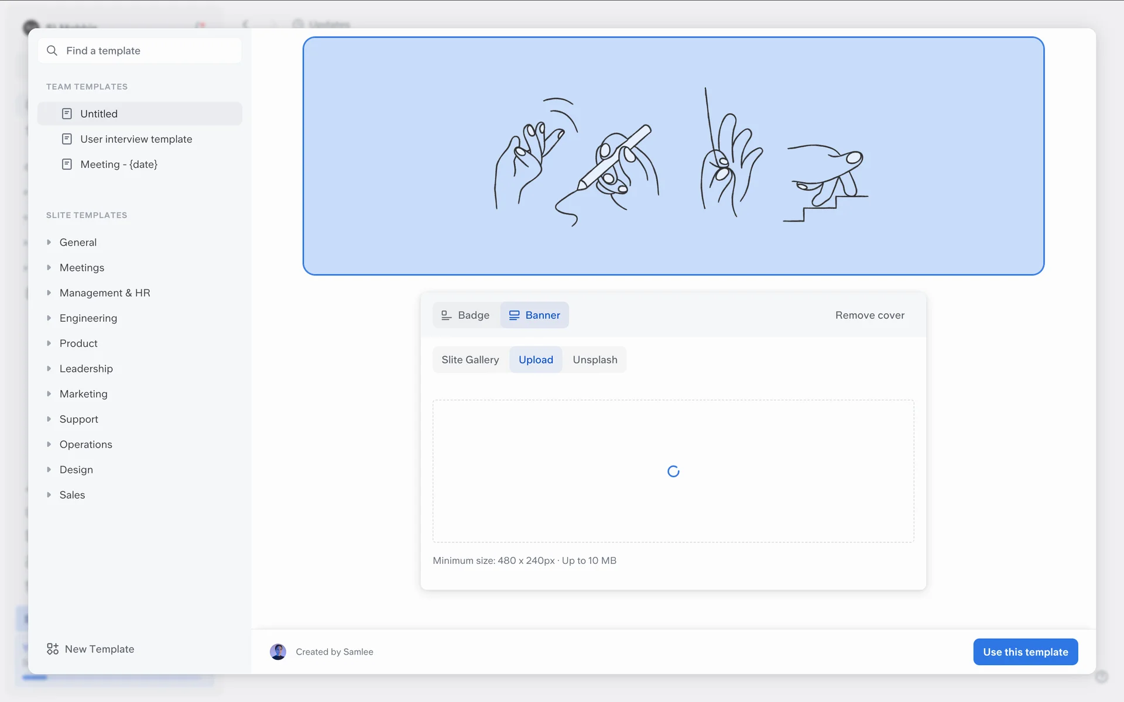The height and width of the screenshot is (702, 1124).
Task: Open the Slite Gallery tab
Action: [x=470, y=360]
